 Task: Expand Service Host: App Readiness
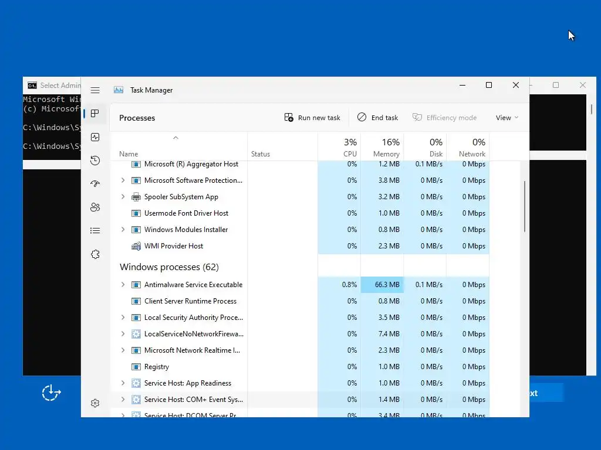123,383
